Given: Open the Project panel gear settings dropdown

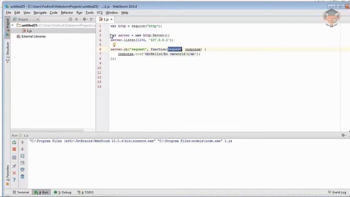Looking at the screenshot, I should pos(85,19).
